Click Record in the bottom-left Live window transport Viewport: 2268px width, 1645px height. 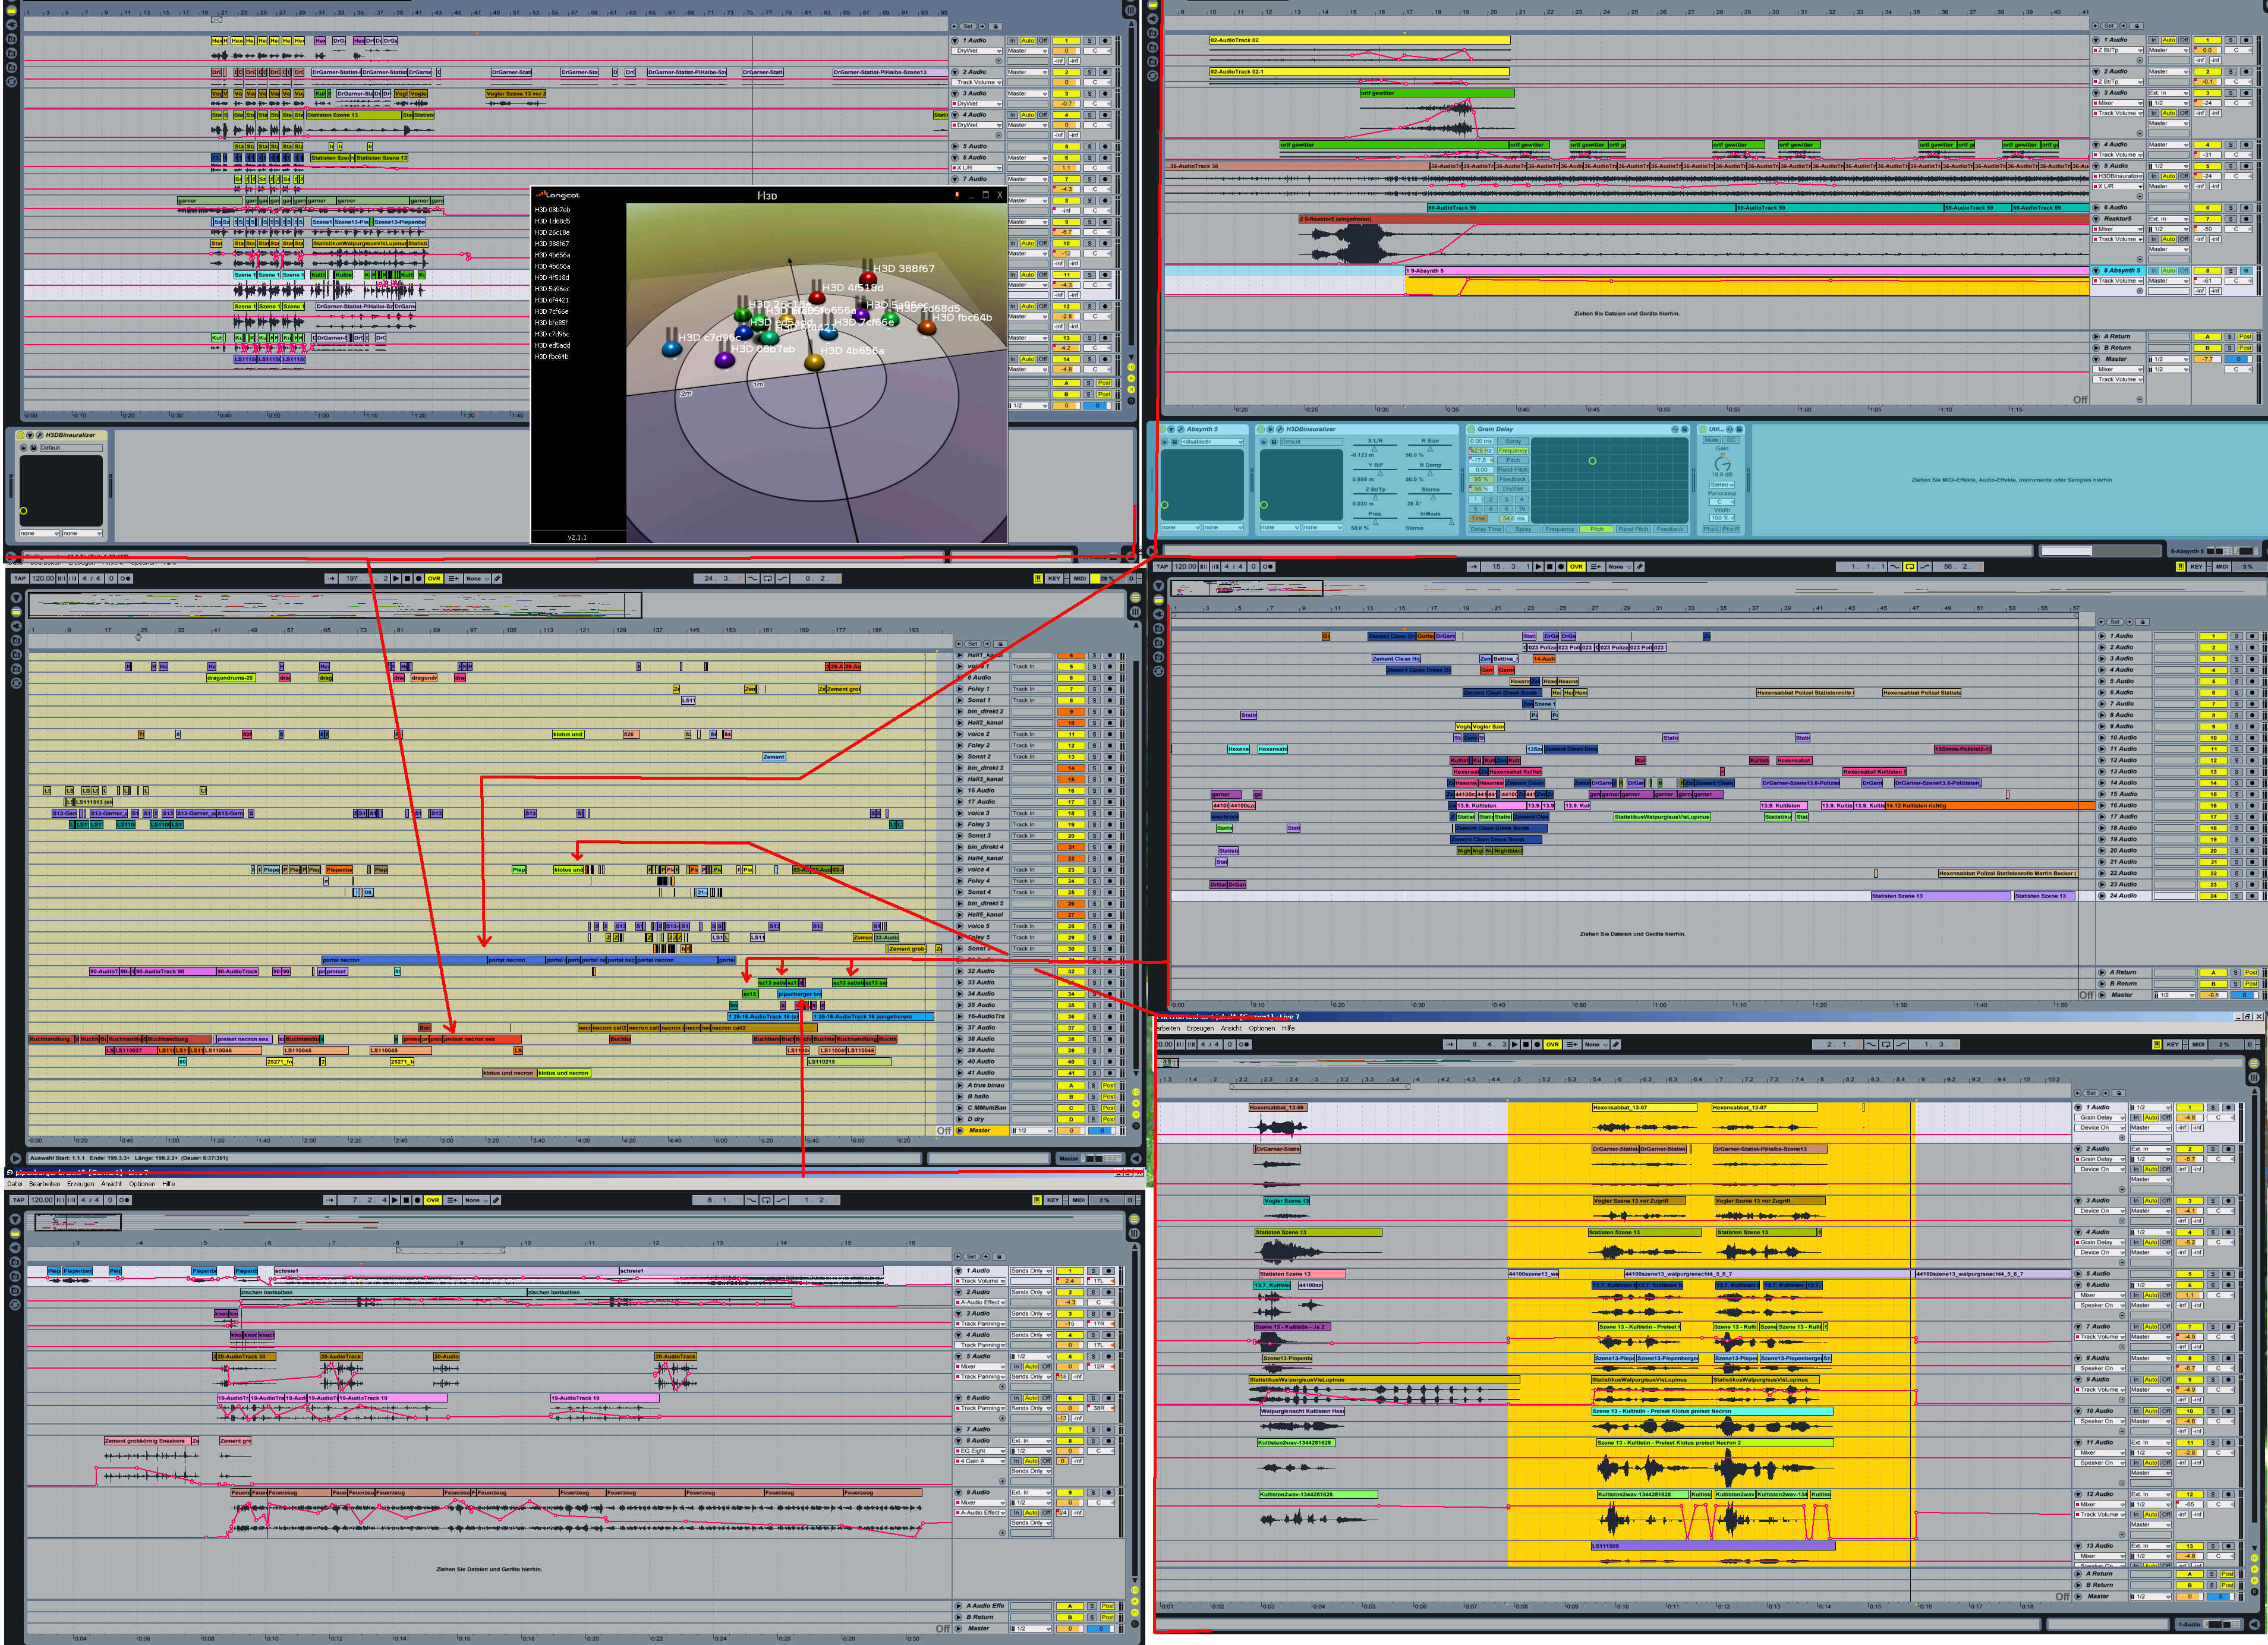tap(417, 1200)
